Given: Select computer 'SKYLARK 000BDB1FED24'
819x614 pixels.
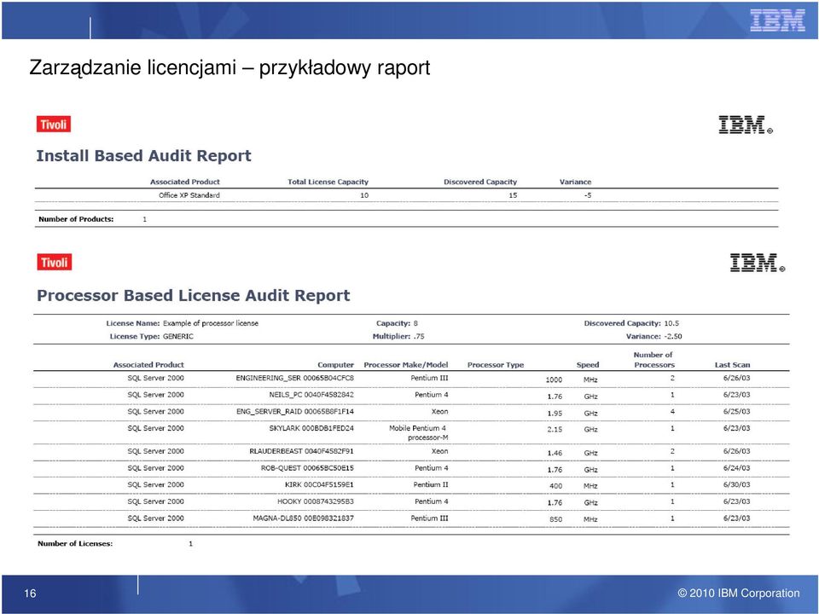Looking at the screenshot, I should 311,428.
